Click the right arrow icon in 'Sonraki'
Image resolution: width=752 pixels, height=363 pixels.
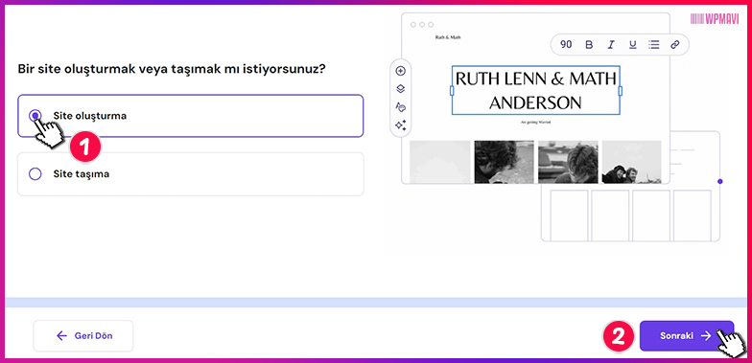[706, 335]
